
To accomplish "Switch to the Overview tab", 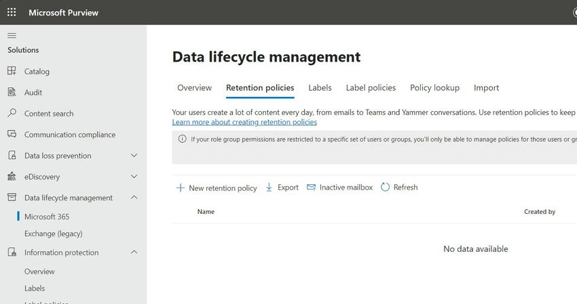I will [194, 88].
